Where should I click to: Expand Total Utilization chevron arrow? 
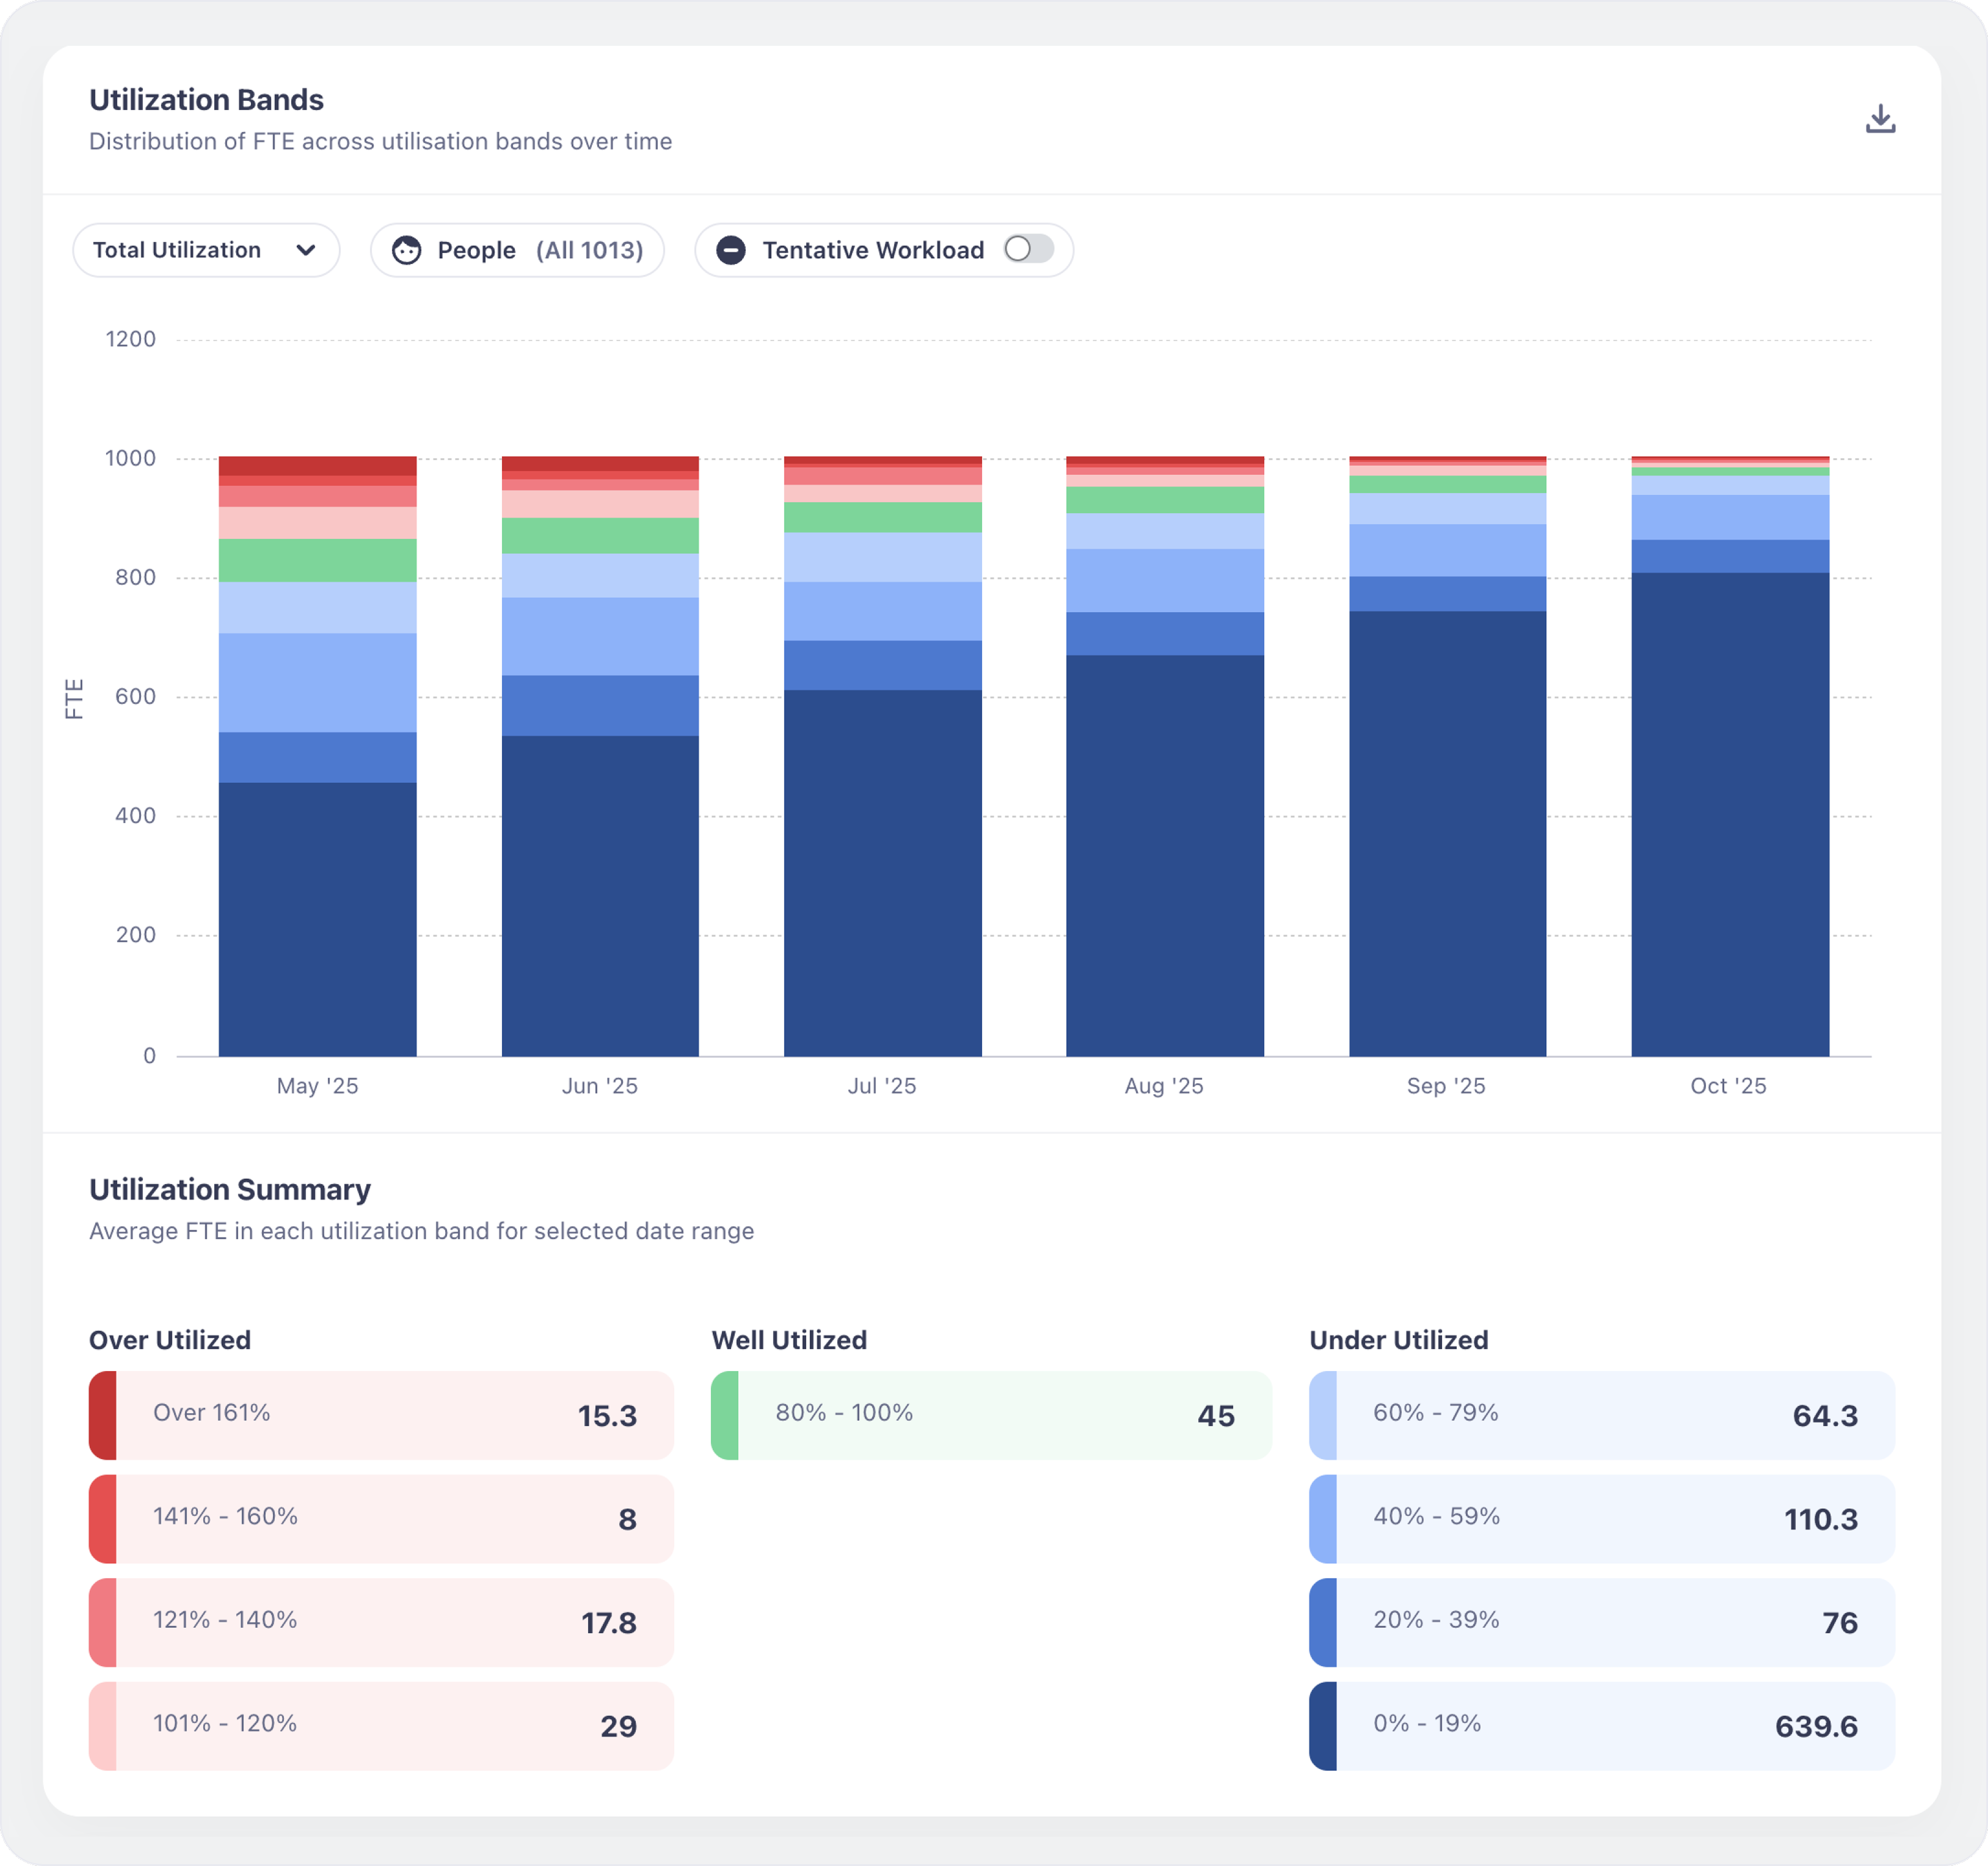306,250
